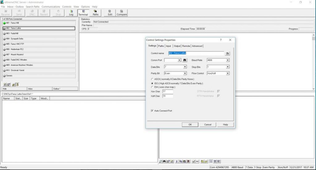Click Help button in dialog
This screenshot has height=170, width=316.
coord(226,125)
